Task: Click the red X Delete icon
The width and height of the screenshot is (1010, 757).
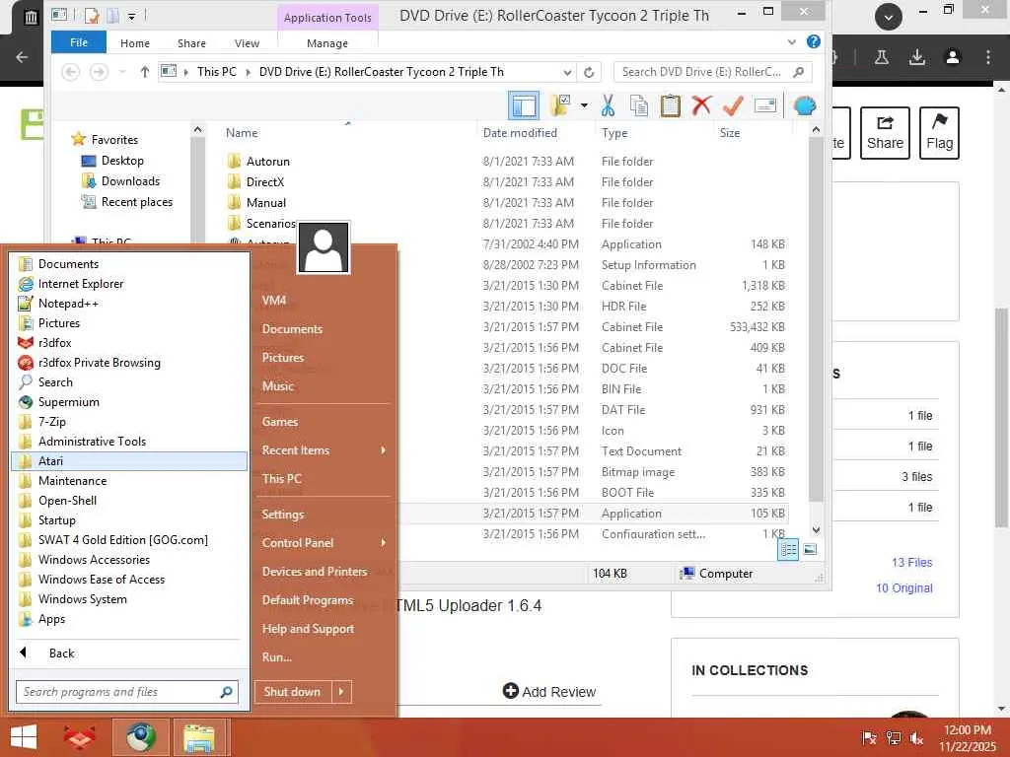Action: (701, 105)
